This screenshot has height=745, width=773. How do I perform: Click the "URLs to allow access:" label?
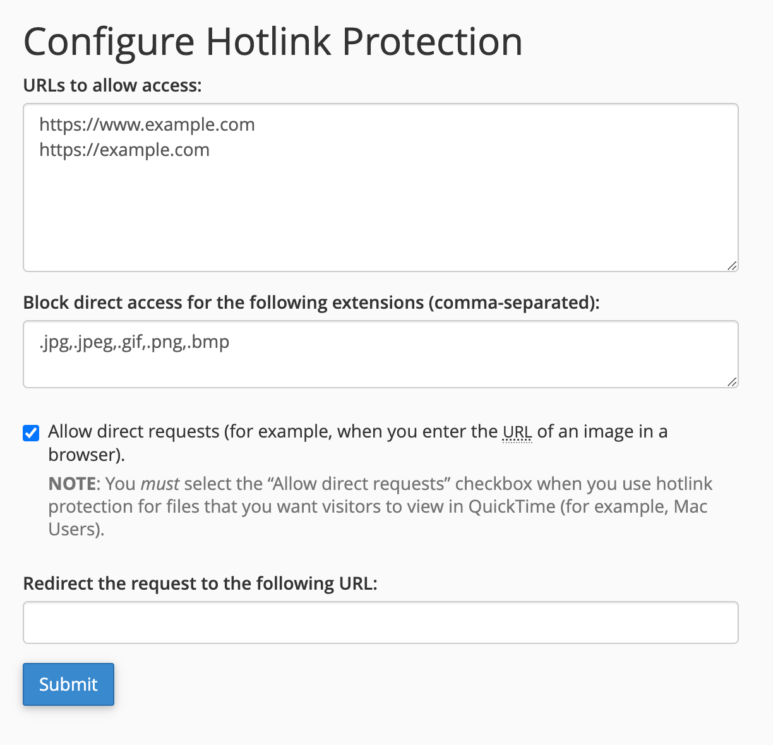click(x=112, y=85)
